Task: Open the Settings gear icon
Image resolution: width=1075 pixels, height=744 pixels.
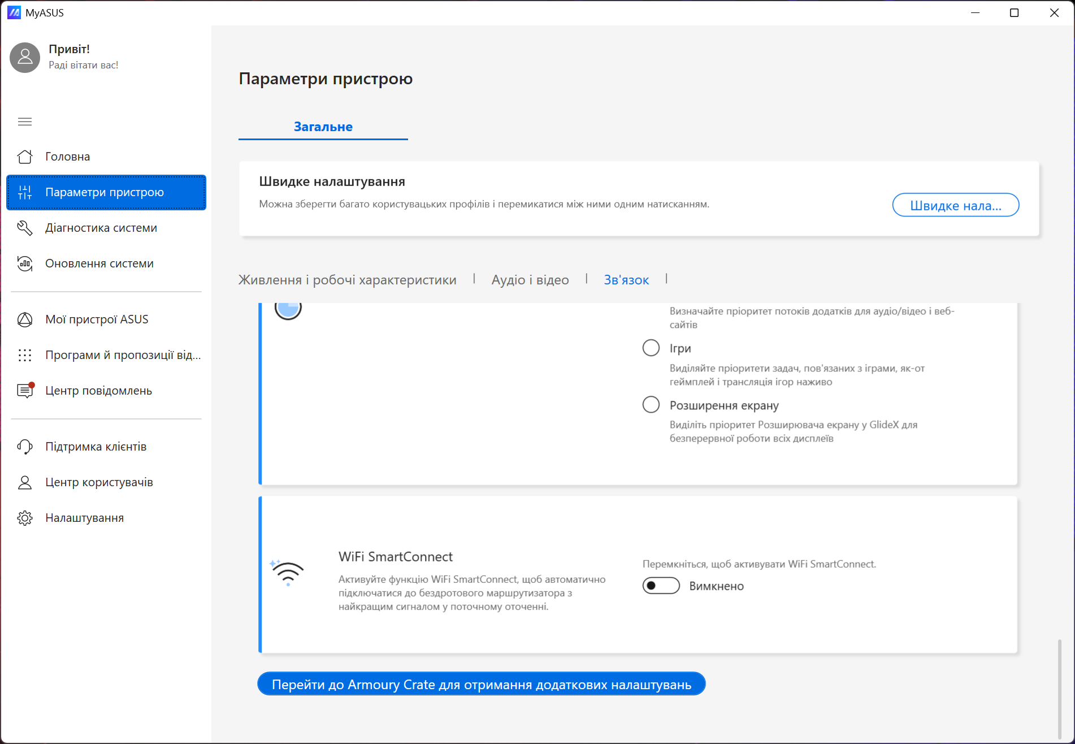Action: [25, 518]
